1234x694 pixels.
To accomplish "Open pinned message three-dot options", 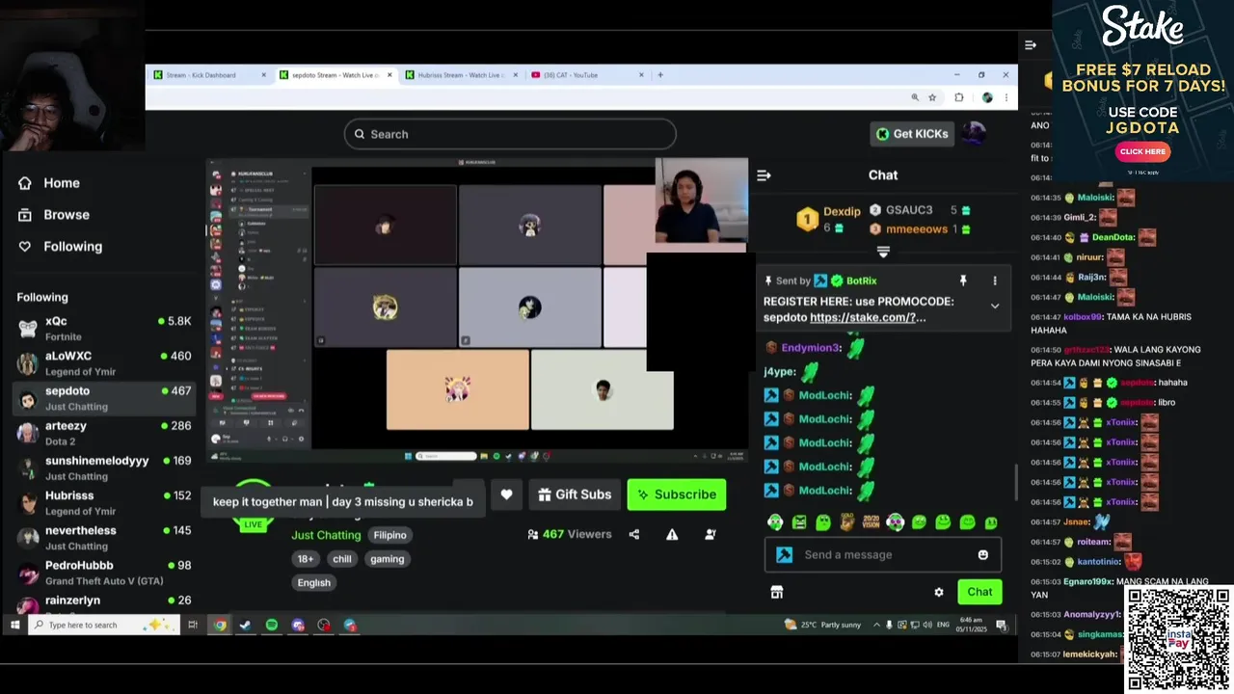I will (x=995, y=280).
